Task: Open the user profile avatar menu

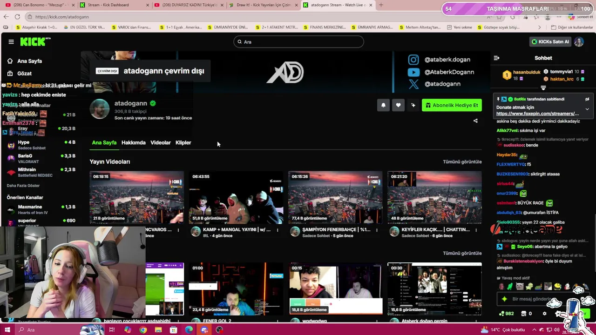Action: [579, 42]
